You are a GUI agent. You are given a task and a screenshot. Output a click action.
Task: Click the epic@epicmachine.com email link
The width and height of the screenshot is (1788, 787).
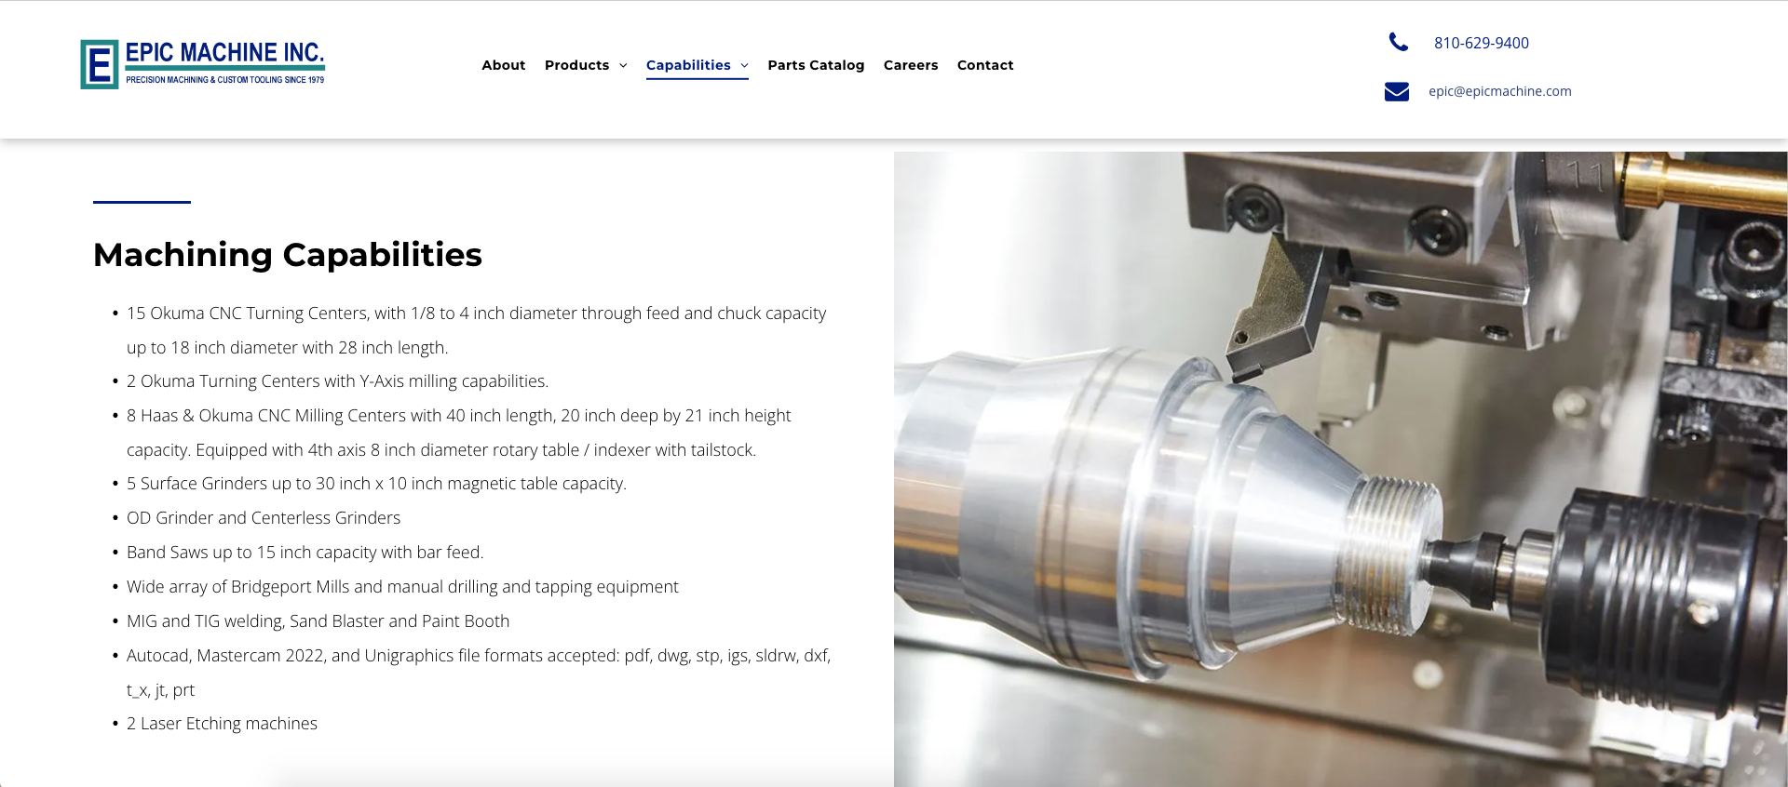click(1499, 91)
